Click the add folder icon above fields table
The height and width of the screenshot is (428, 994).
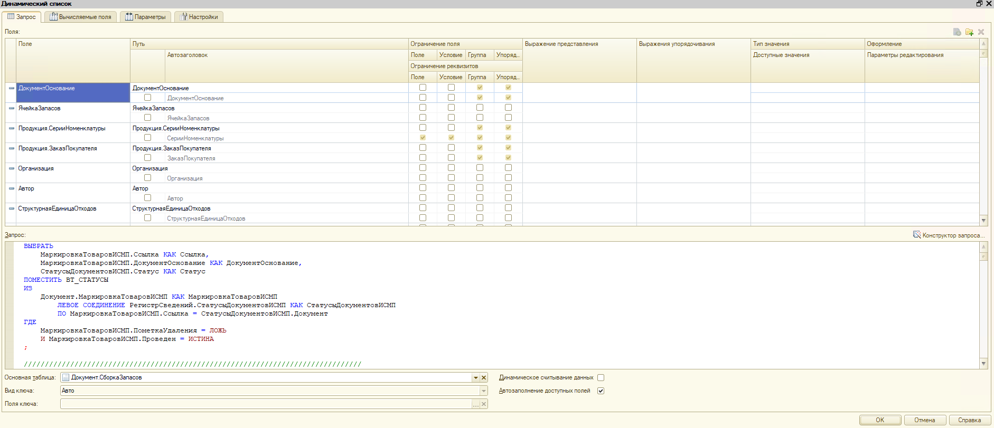(969, 32)
